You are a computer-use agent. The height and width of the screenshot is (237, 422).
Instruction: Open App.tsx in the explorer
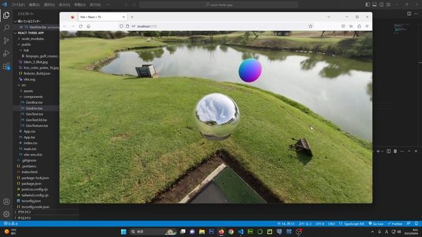(x=29, y=138)
